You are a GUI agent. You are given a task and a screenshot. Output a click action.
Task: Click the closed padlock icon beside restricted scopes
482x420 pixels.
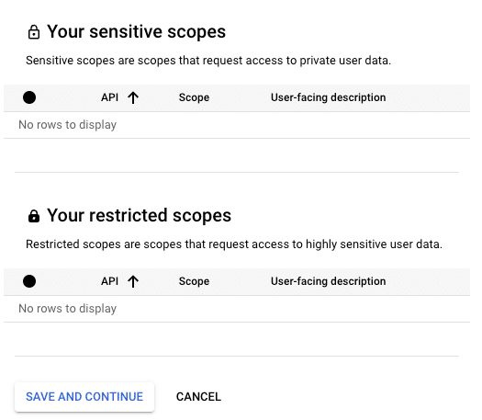point(34,216)
